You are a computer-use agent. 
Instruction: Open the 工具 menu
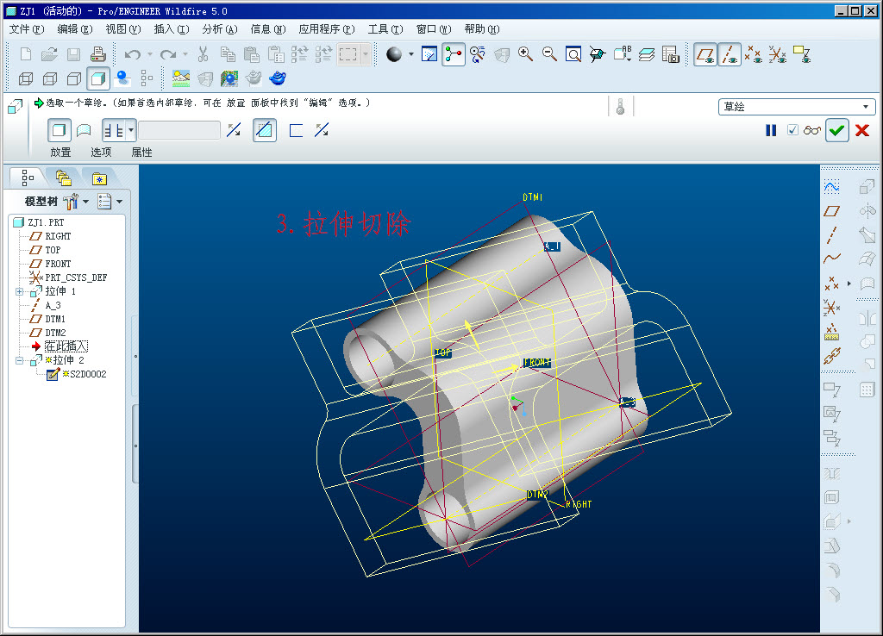point(385,29)
